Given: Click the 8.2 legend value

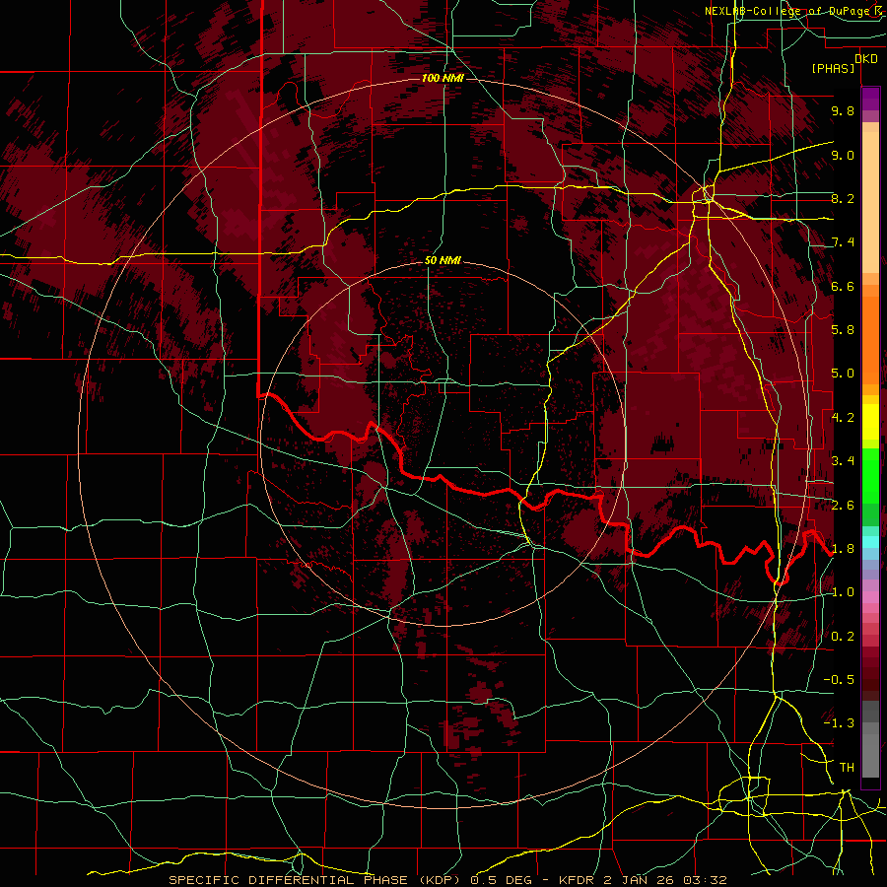Looking at the screenshot, I should tap(843, 198).
